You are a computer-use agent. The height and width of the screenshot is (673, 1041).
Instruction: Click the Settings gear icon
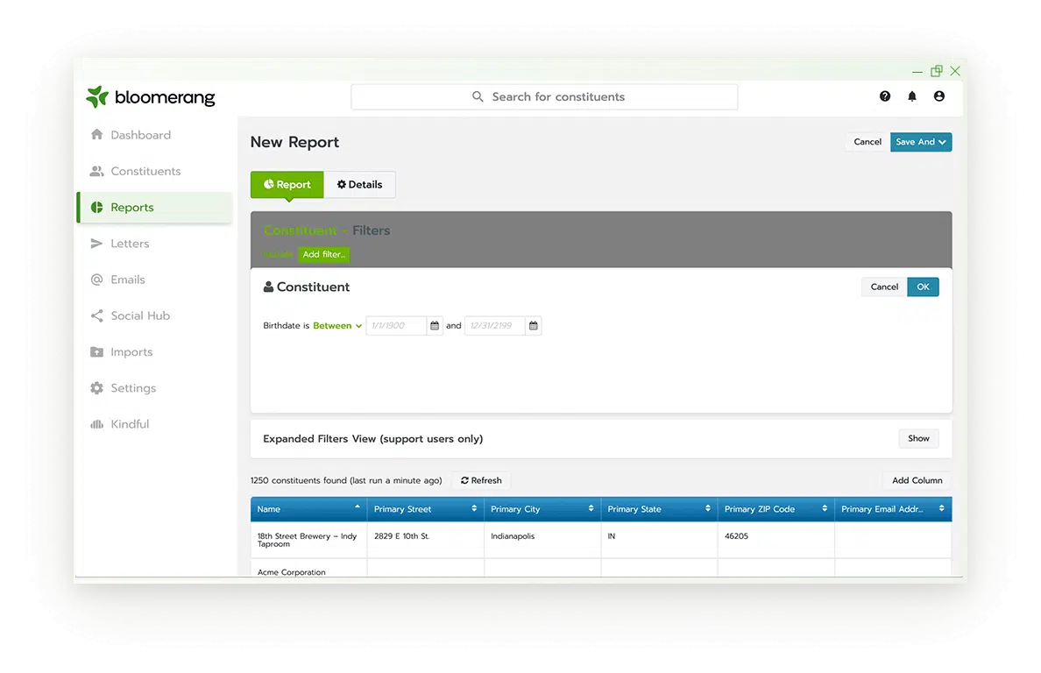tap(97, 388)
